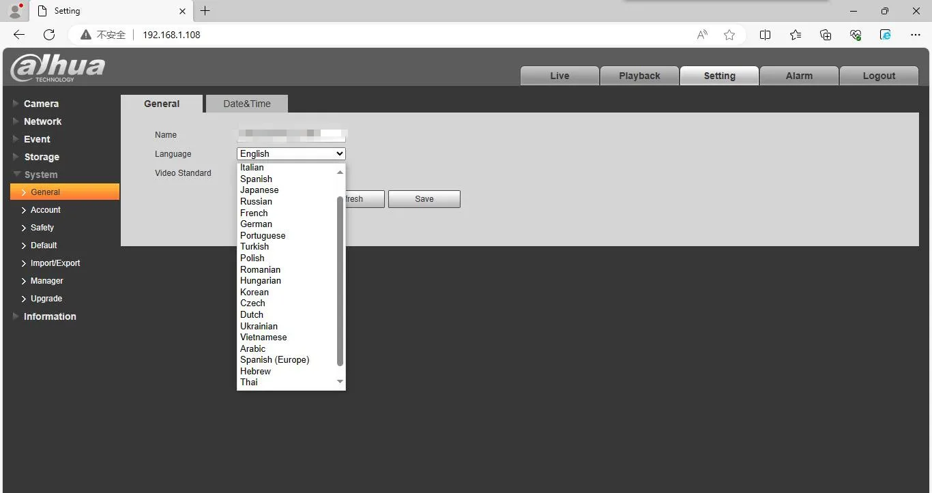Select Spanish from the language list

pos(287,179)
